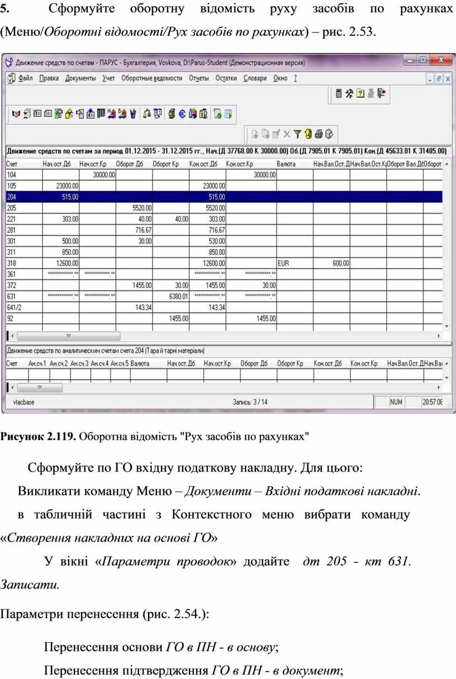Select the account 104 row

click(x=224, y=175)
